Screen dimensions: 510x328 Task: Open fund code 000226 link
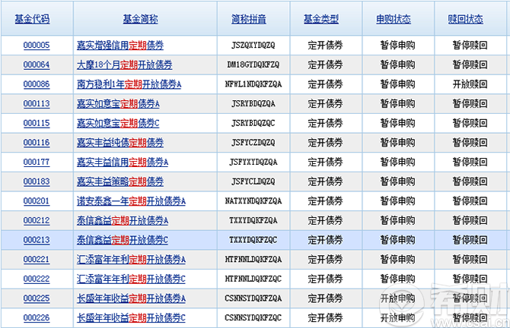37,317
